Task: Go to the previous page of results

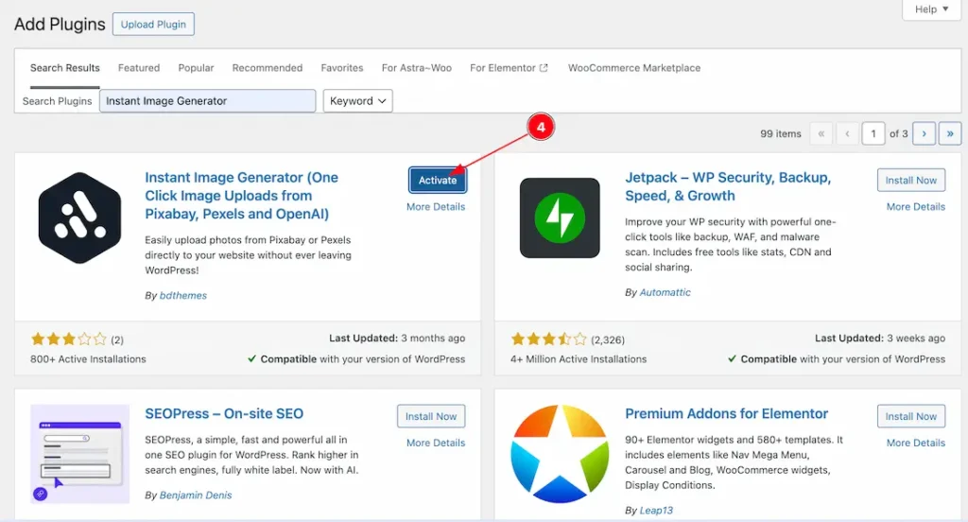Action: click(847, 133)
